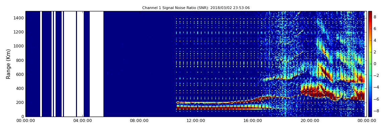Click the 04:00:00 x-axis tick label
The height and width of the screenshot is (136, 385).
click(82, 121)
